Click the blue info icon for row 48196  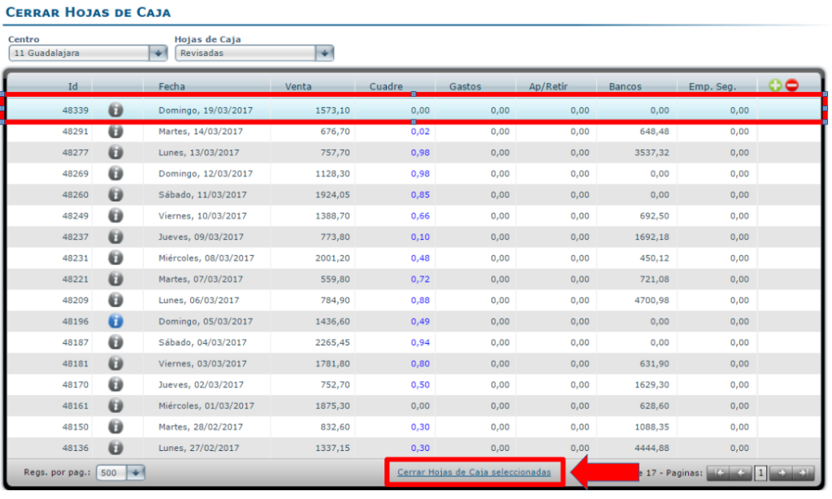(115, 321)
